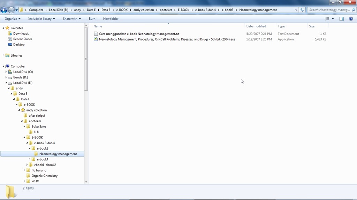Click navigation pane scroll down arrow
Image resolution: width=357 pixels, height=200 pixels.
(x=86, y=182)
